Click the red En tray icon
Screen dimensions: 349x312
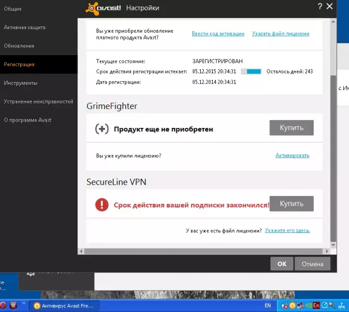(316, 306)
